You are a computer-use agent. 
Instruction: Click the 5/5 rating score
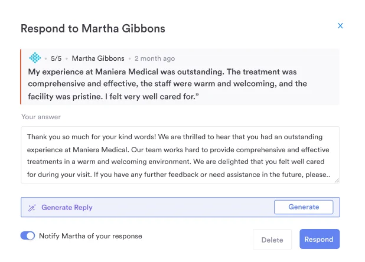point(56,58)
